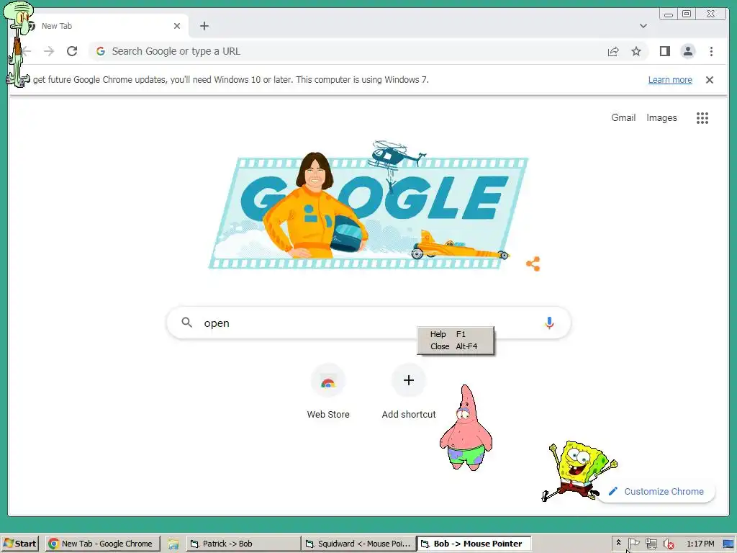
Task: Close the New Tab tab
Action: pyautogui.click(x=177, y=26)
